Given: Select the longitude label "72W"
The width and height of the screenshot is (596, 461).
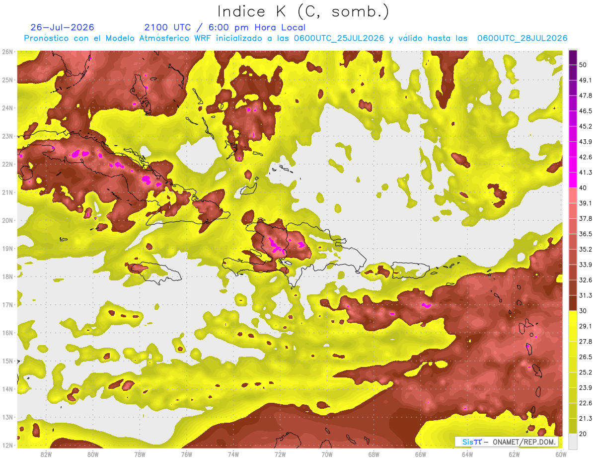Looking at the screenshot, I should 280,455.
